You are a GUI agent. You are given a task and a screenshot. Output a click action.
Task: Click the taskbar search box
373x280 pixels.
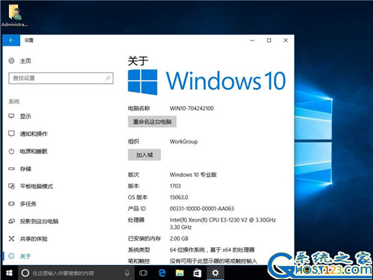click(x=76, y=273)
